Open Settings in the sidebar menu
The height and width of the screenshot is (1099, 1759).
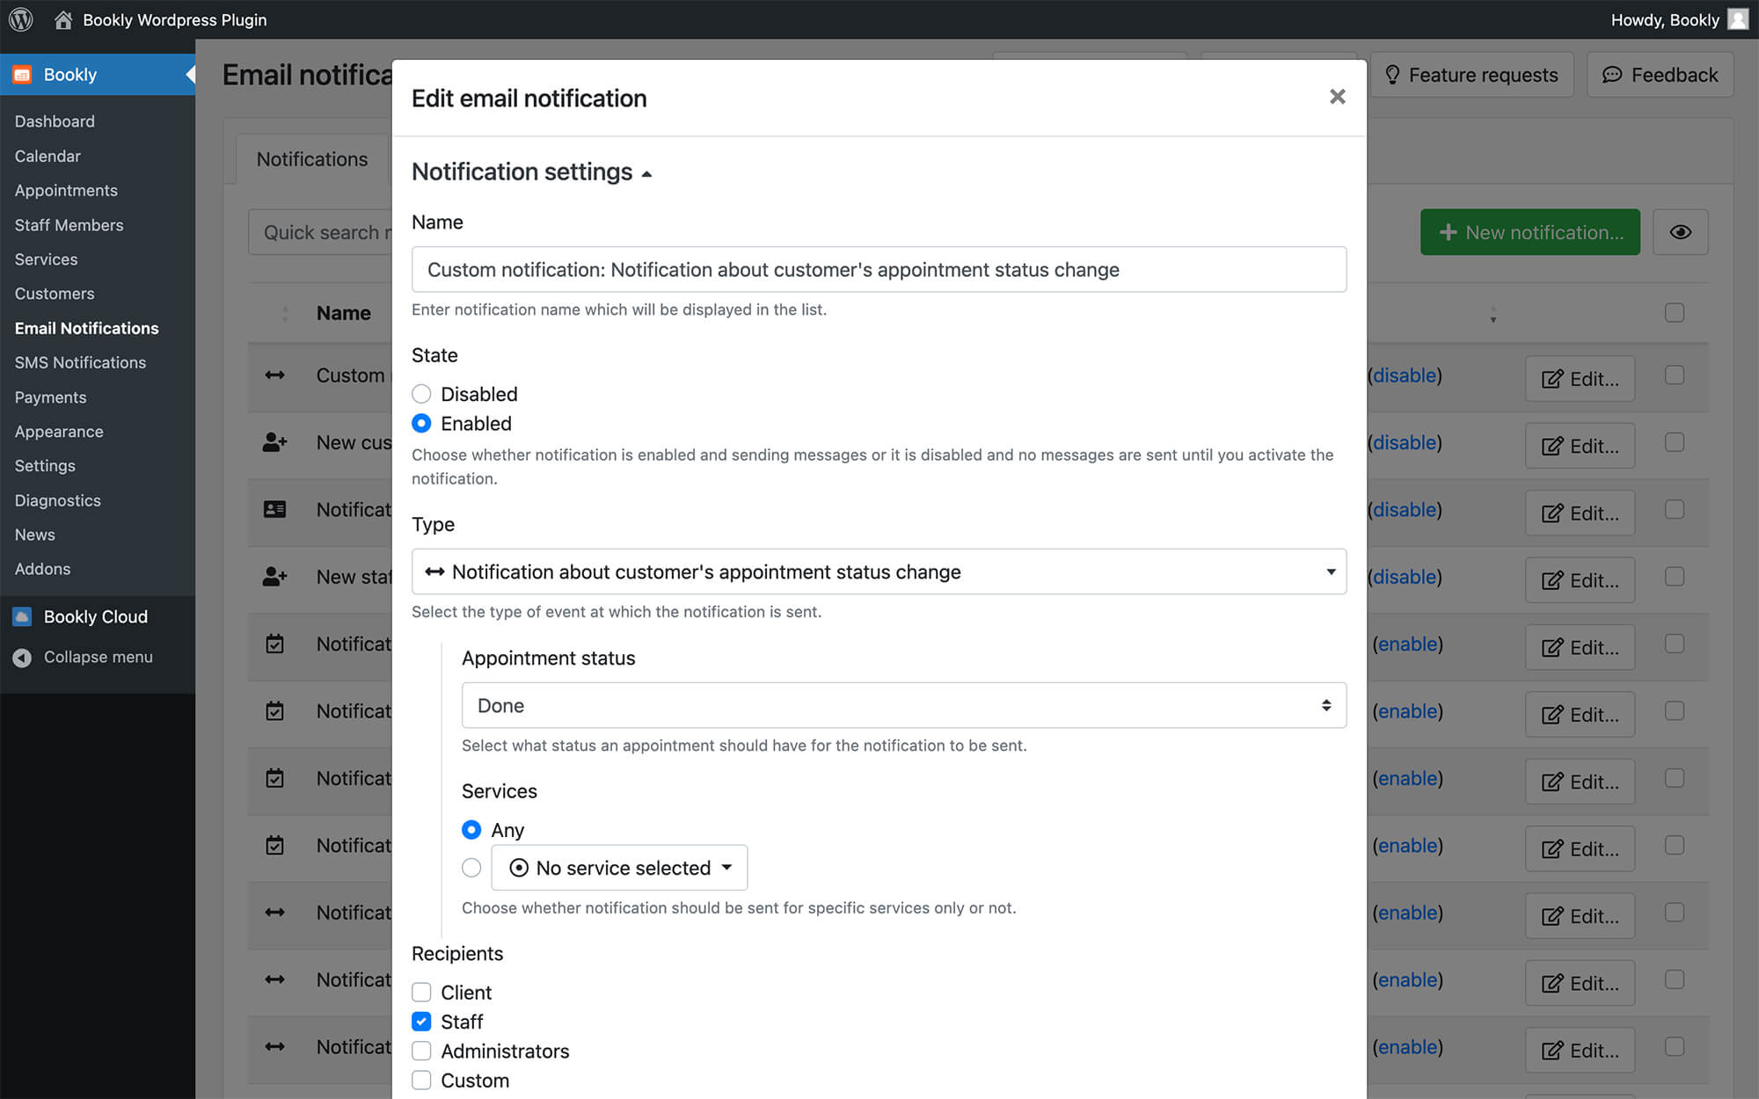[45, 466]
